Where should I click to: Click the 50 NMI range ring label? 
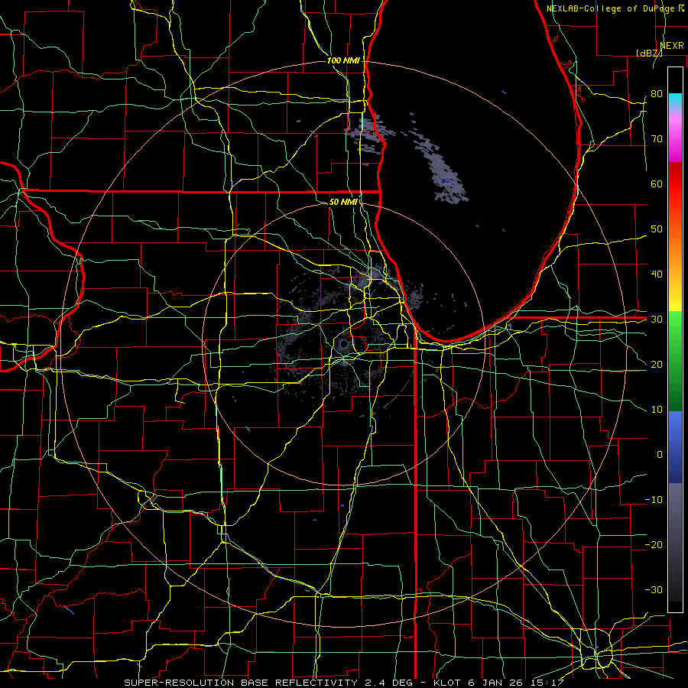[343, 202]
